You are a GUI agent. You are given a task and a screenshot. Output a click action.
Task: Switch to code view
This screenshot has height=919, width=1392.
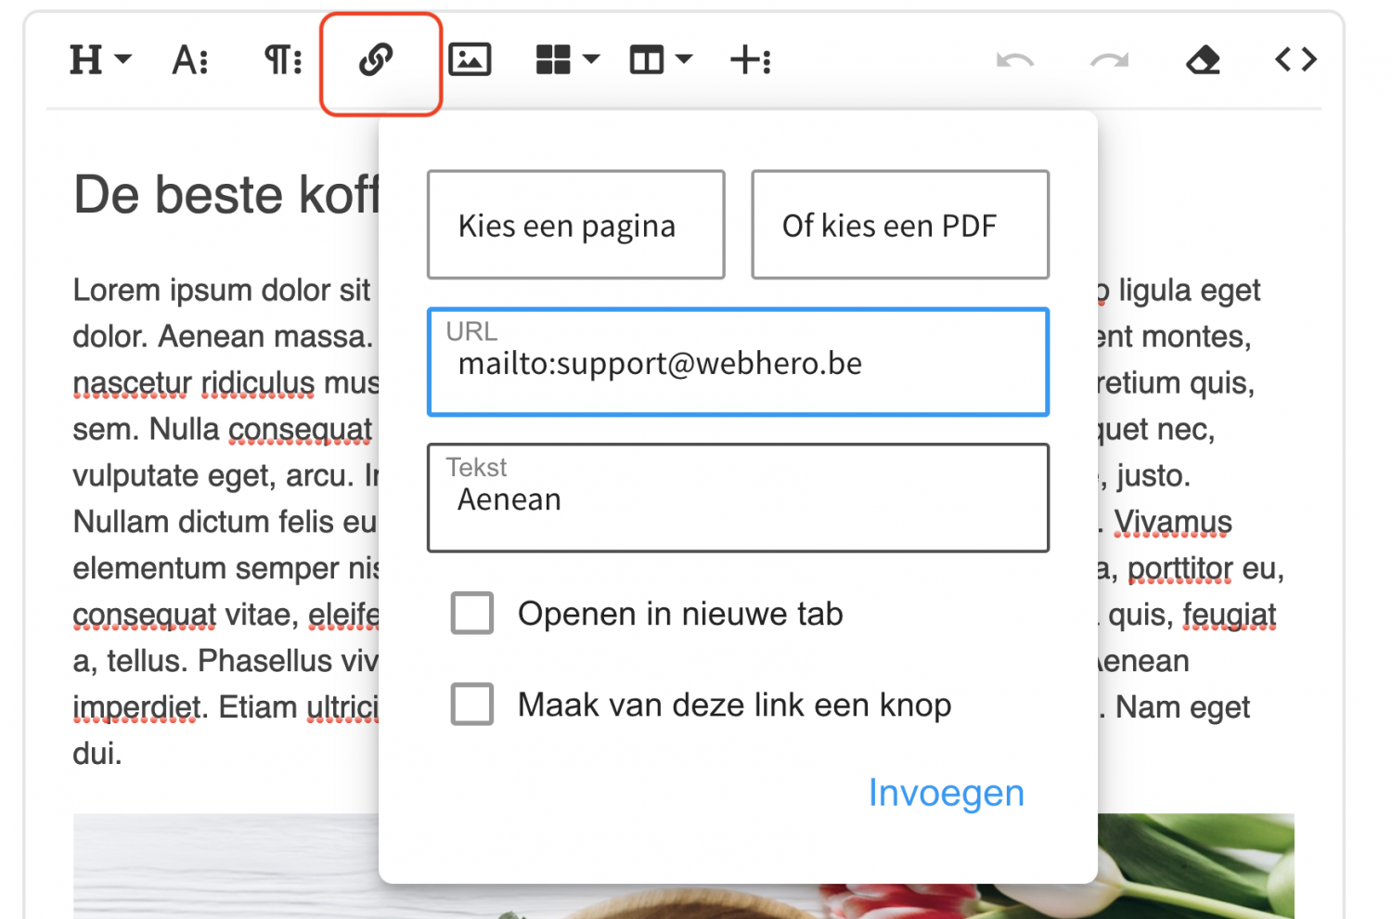[1295, 59]
